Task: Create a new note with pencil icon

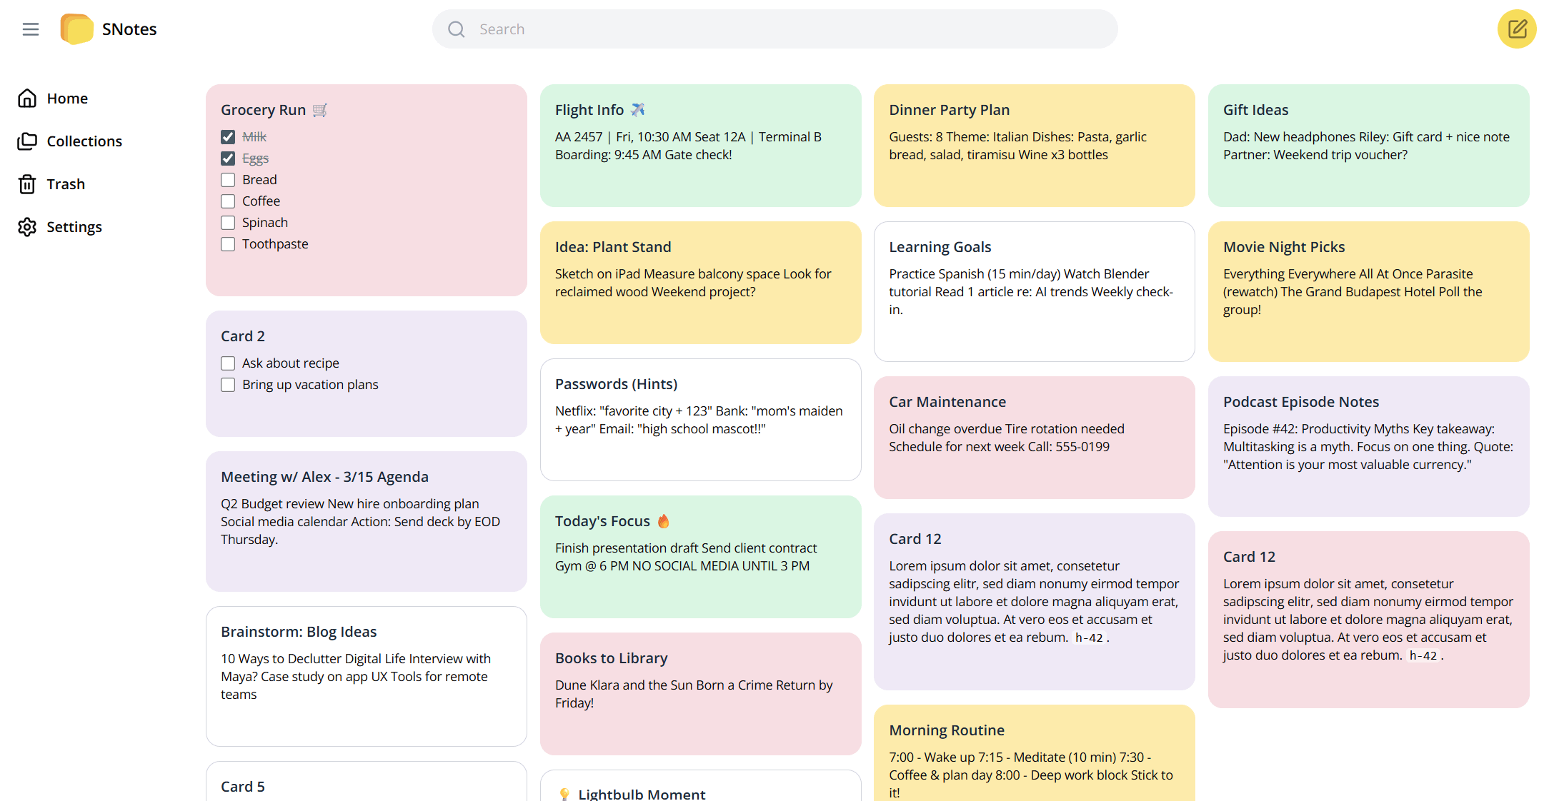Action: (1517, 29)
